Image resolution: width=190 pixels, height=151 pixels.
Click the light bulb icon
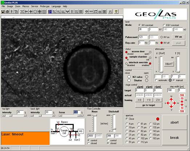tap(116, 12)
